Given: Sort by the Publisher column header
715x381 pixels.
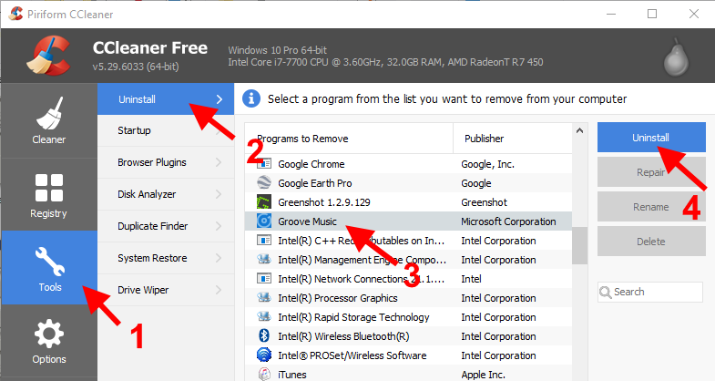Looking at the screenshot, I should 513,139.
